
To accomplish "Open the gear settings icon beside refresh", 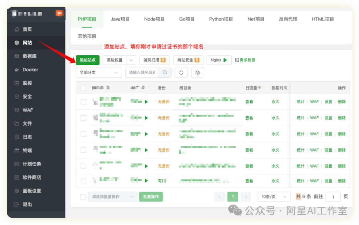I will pyautogui.click(x=197, y=73).
